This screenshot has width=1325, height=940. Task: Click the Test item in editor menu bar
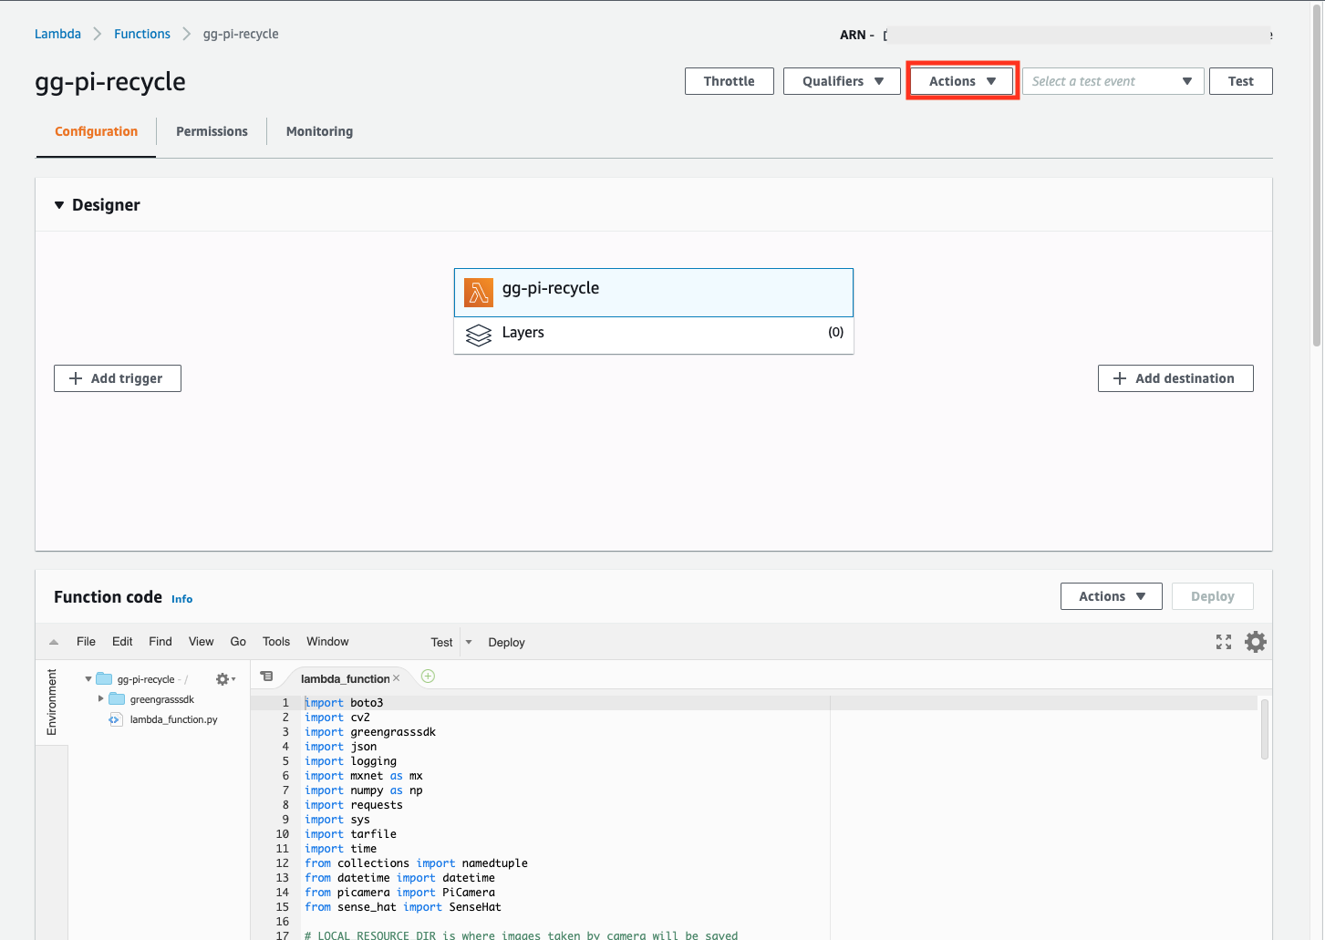pyautogui.click(x=441, y=643)
